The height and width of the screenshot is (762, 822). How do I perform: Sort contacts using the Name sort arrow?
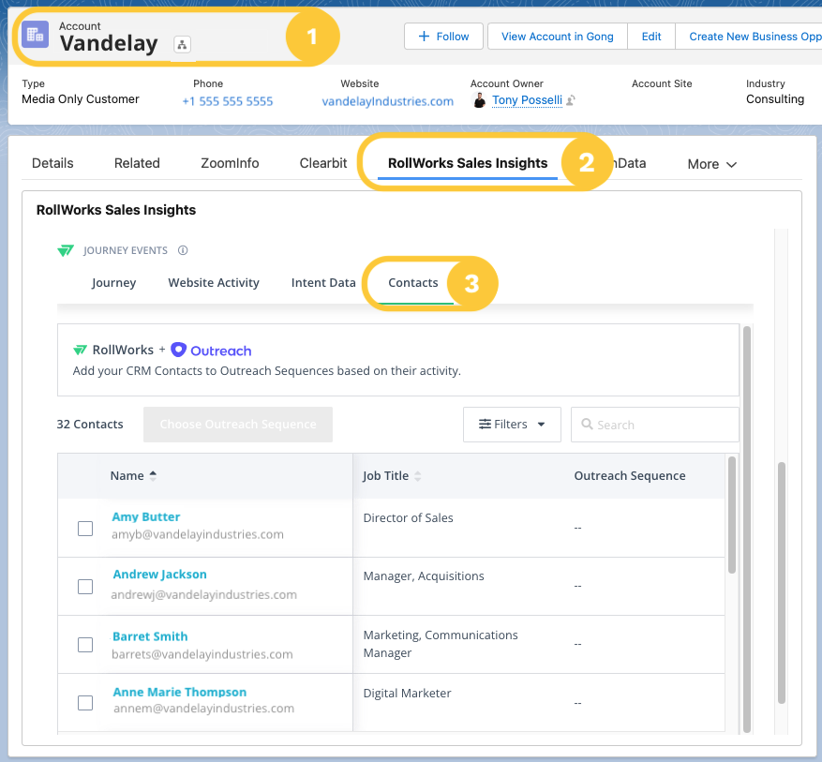[153, 475]
